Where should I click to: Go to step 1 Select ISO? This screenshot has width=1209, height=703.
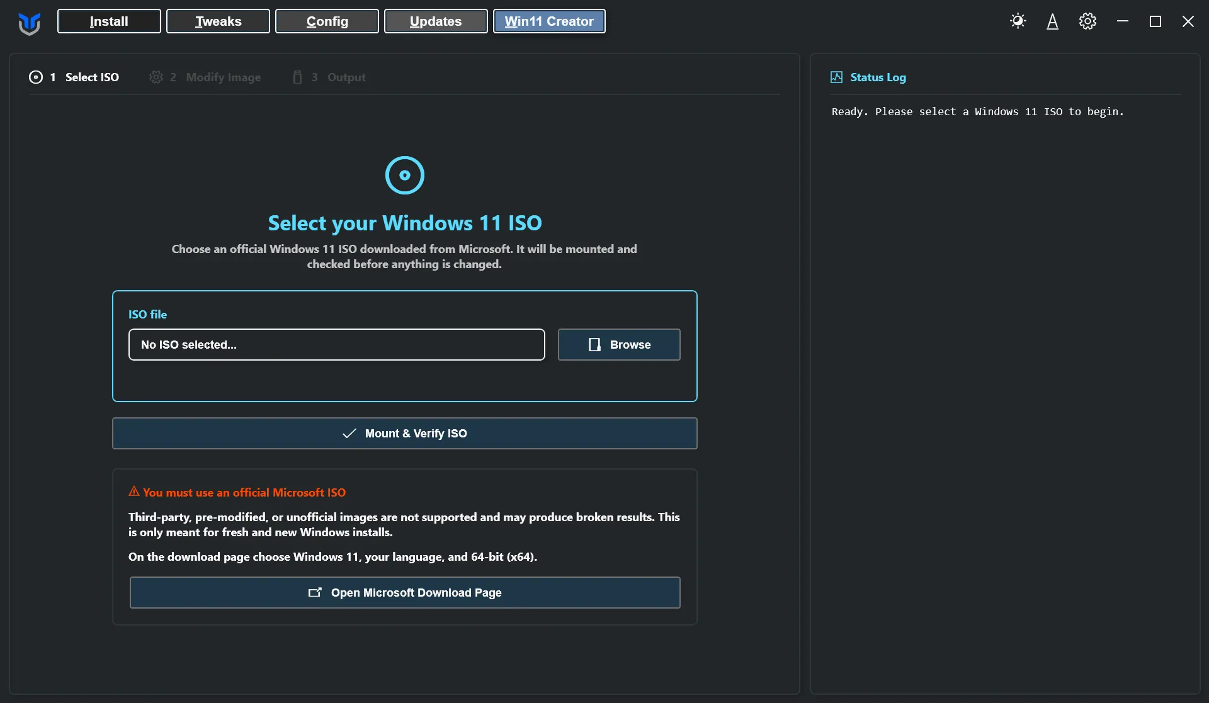pos(74,77)
